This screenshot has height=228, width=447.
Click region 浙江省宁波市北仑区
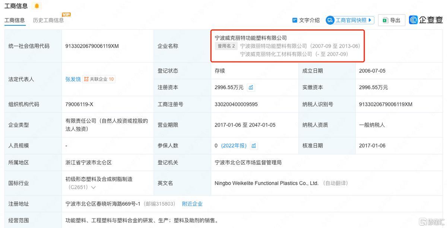point(89,163)
